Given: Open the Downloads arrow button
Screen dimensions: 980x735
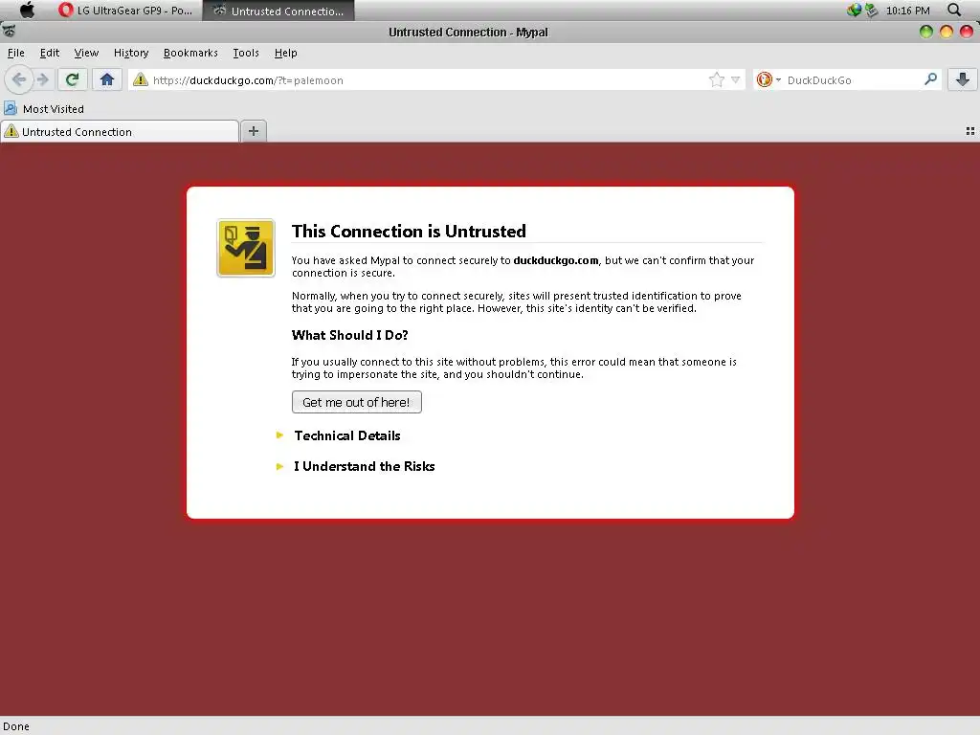Looking at the screenshot, I should (963, 79).
